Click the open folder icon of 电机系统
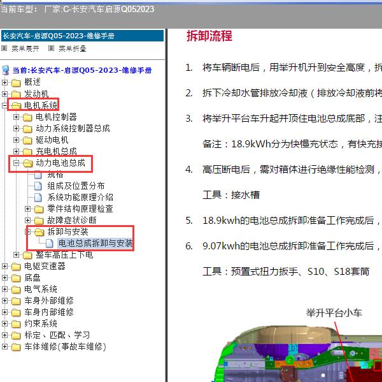Viewport: 382px width, 382px height. coord(16,106)
